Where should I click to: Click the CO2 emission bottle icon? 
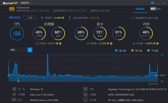[70, 18]
